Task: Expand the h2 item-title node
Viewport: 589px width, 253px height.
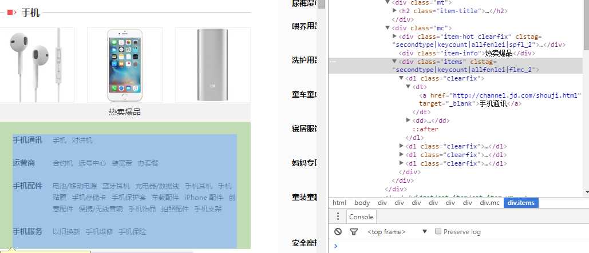Action: point(394,10)
